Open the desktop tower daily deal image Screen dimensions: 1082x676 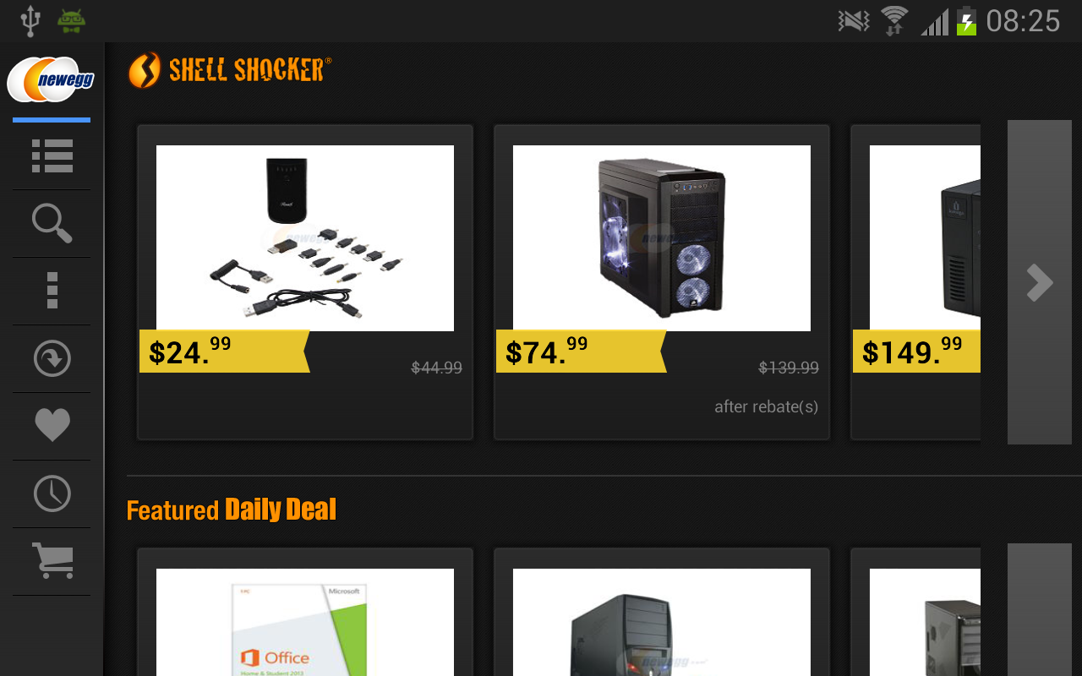[x=662, y=622]
